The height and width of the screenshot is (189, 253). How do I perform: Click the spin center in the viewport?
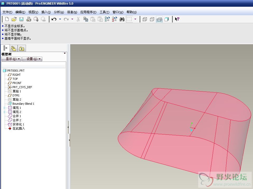(192, 127)
